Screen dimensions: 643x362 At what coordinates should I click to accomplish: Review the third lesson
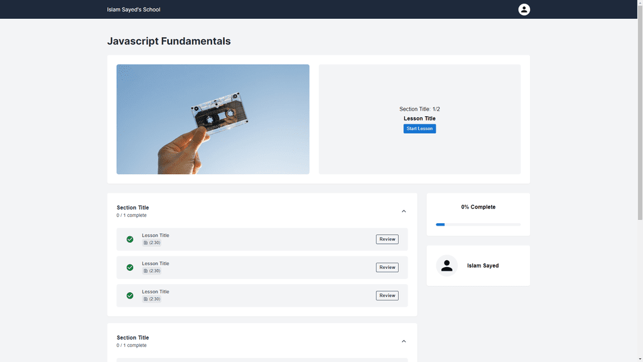(x=387, y=295)
